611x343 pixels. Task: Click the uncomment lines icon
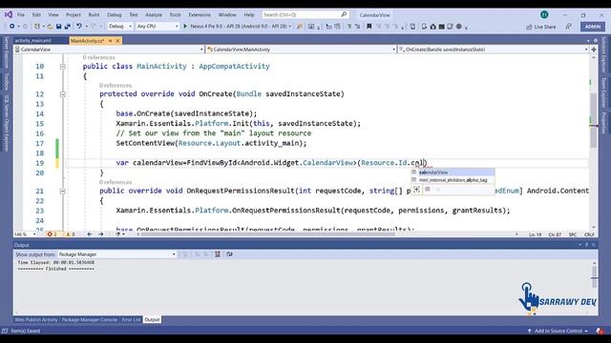(x=357, y=26)
